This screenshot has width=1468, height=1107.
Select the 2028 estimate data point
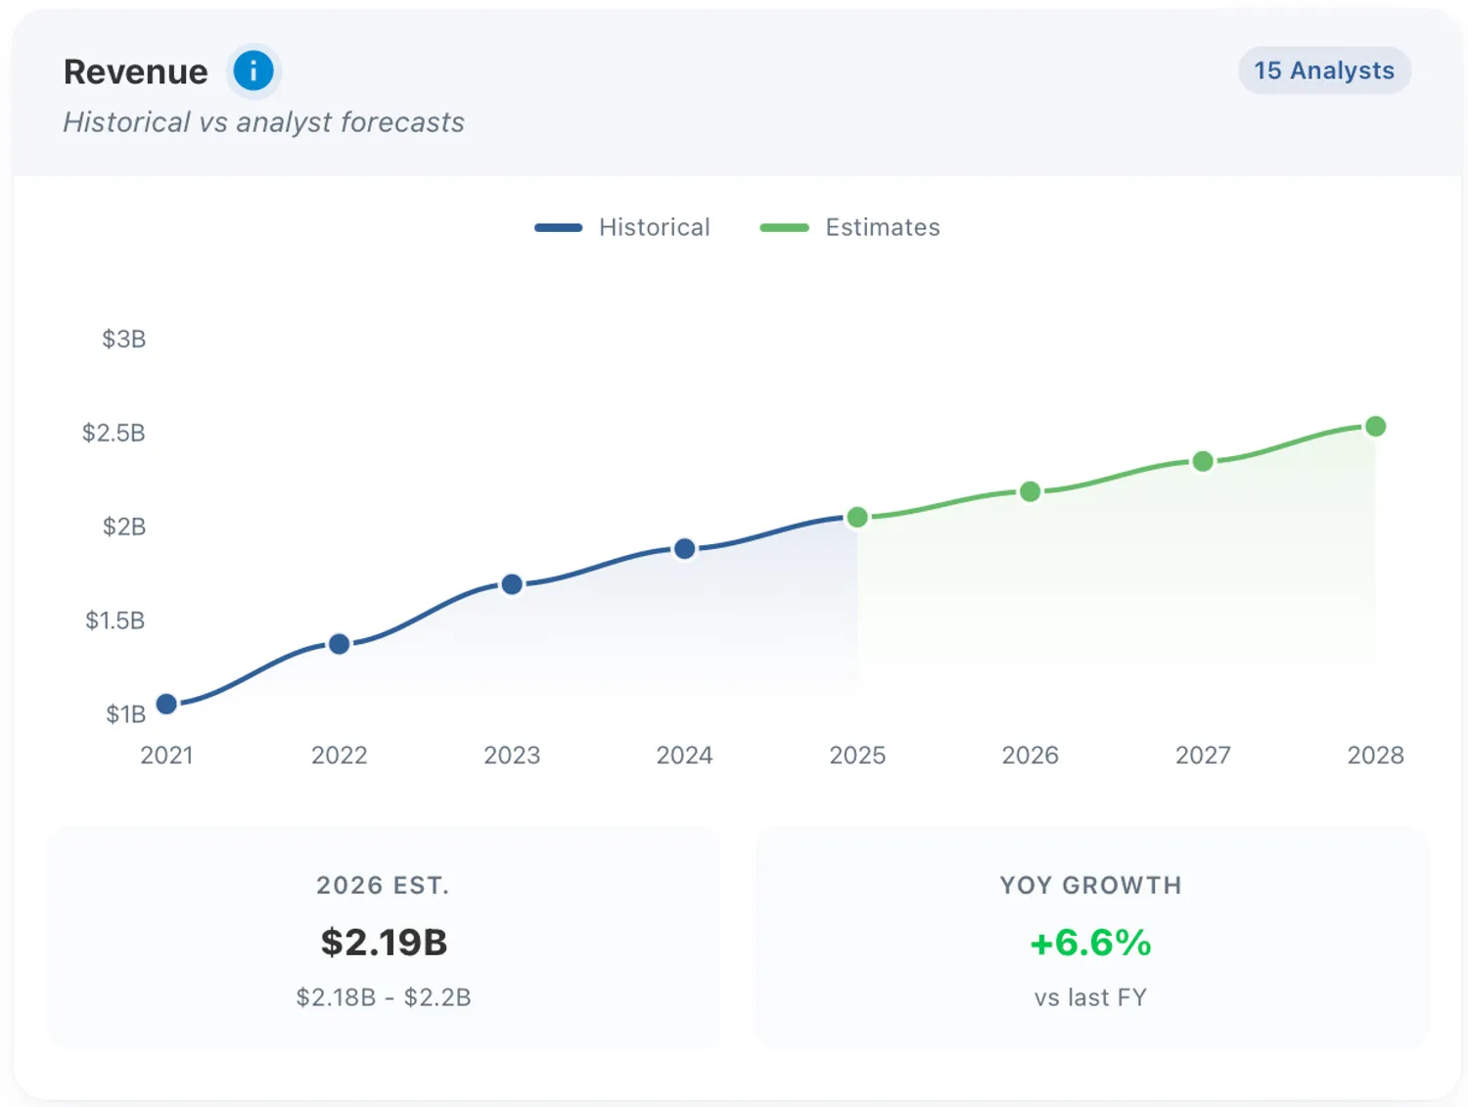tap(1375, 426)
